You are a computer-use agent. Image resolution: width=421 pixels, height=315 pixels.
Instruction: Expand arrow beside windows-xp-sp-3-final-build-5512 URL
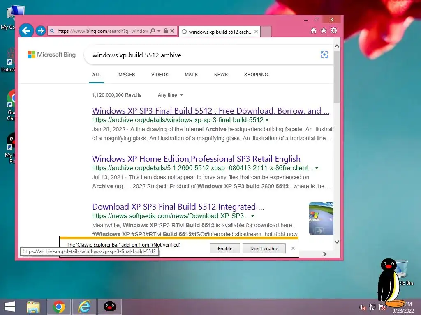(x=267, y=120)
